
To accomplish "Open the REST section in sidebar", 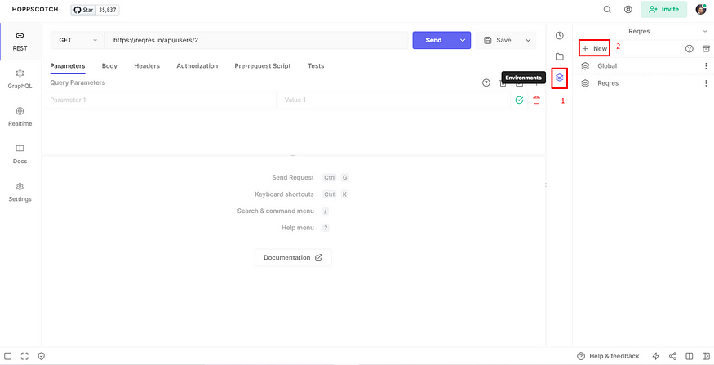I will (20, 42).
